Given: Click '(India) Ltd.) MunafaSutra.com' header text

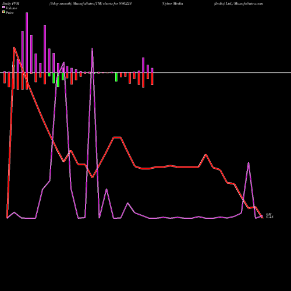Looking at the screenshot, I should 239,3.
